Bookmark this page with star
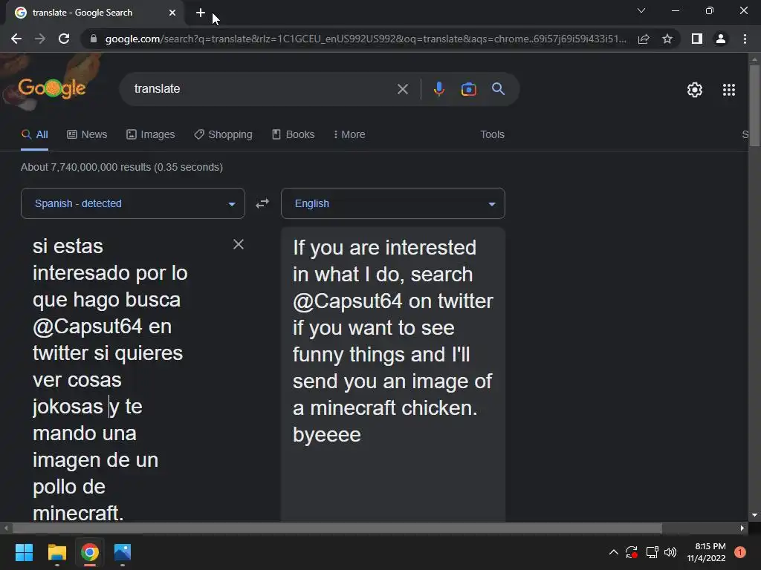The image size is (761, 570). point(667,39)
